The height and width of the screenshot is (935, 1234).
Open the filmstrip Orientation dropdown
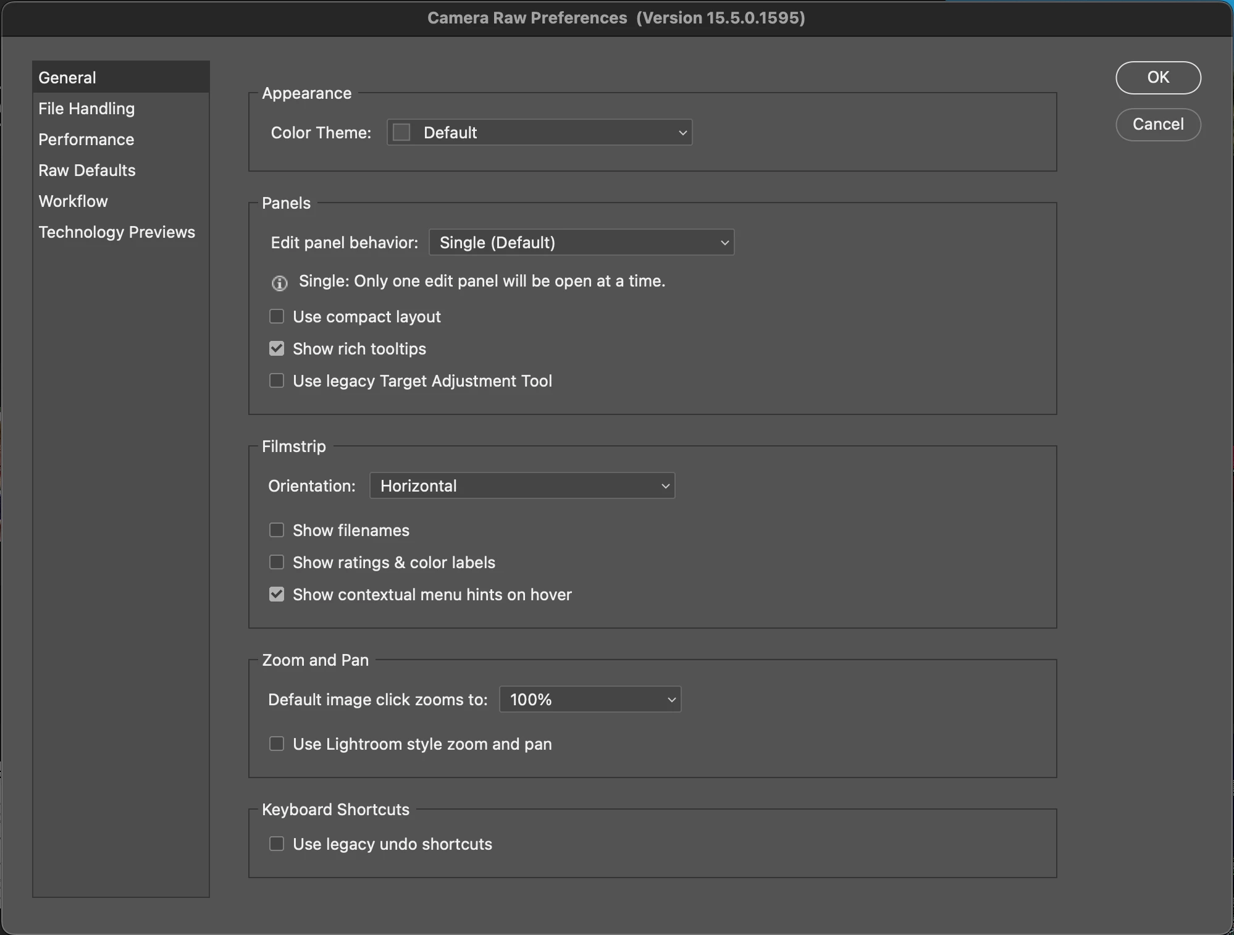(x=522, y=485)
